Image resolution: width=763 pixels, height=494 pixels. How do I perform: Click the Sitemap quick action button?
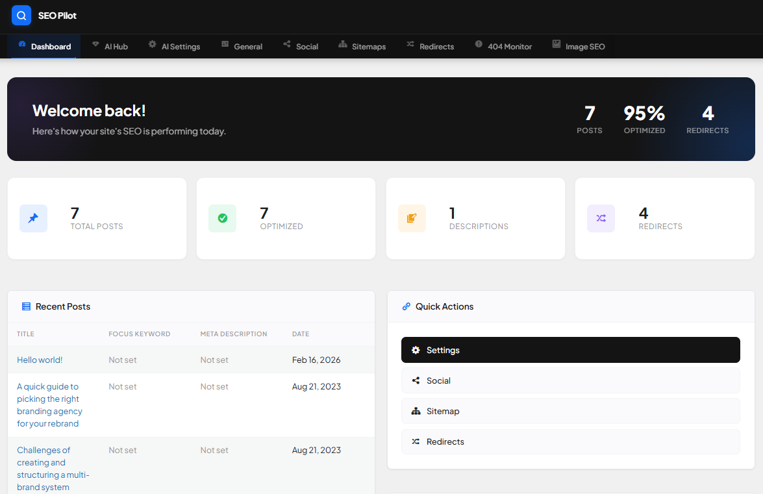click(x=570, y=411)
